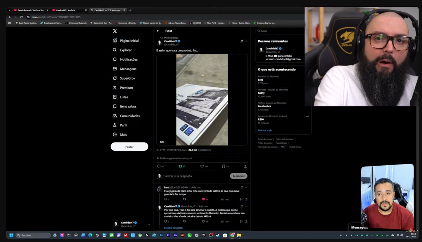Screen dimensions: 422x242
Task: Click the Responder button
Action: pyautogui.click(x=239, y=176)
